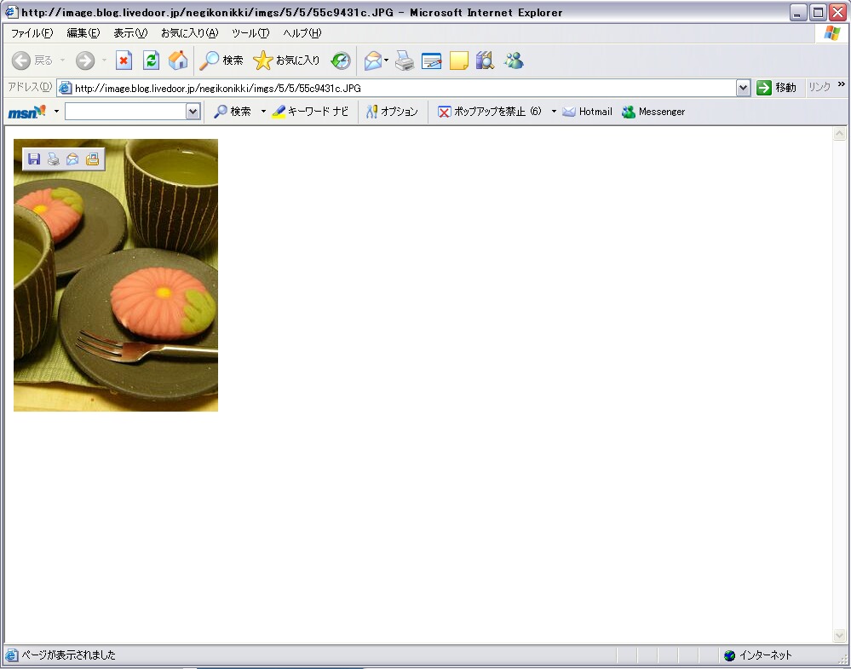This screenshot has height=669, width=851.
Task: Open the History clock icon
Action: pos(341,61)
